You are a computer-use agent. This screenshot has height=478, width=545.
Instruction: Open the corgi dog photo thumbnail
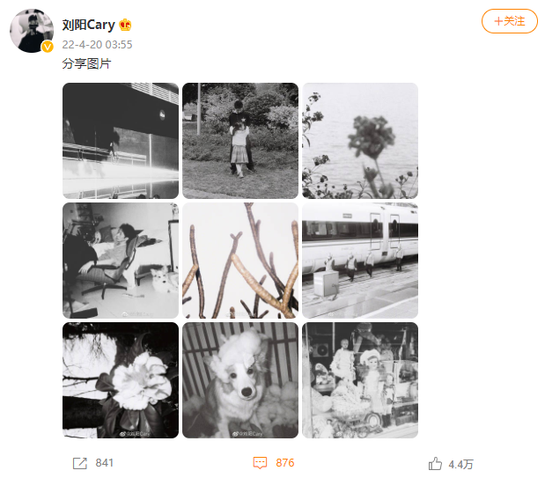[x=240, y=380]
